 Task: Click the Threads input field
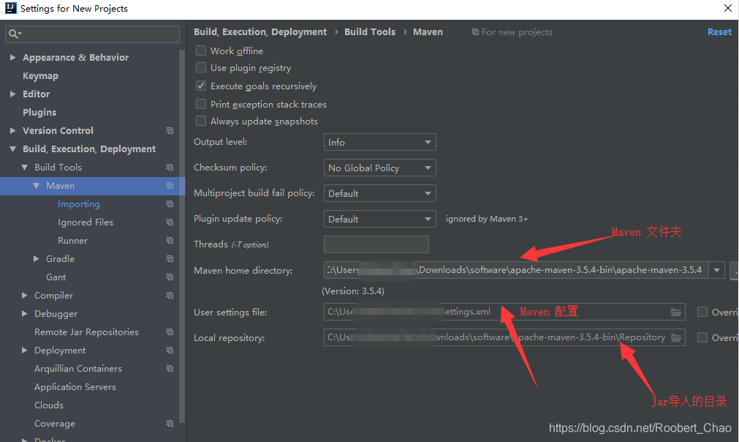coord(376,244)
